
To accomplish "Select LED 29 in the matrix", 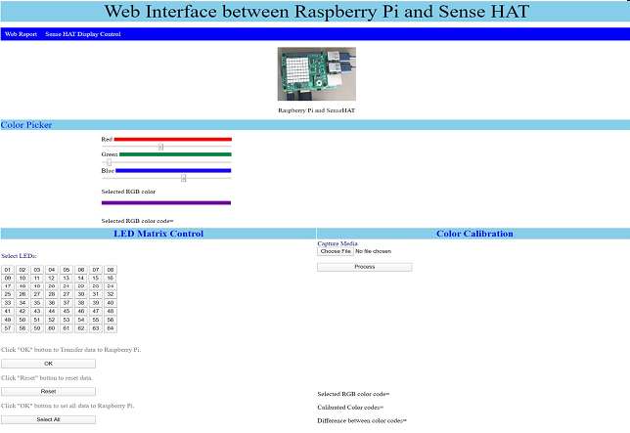I will [x=67, y=294].
